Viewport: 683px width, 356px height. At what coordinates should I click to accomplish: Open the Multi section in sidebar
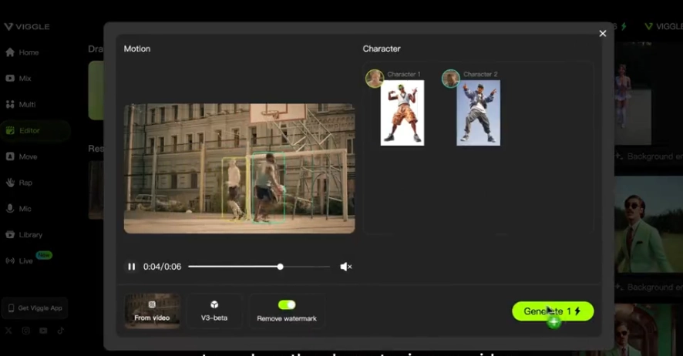click(x=21, y=105)
